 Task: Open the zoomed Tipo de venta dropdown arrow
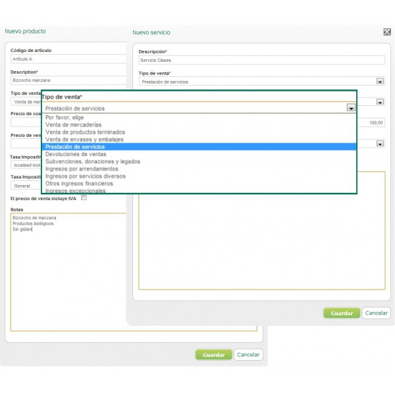pyautogui.click(x=352, y=108)
